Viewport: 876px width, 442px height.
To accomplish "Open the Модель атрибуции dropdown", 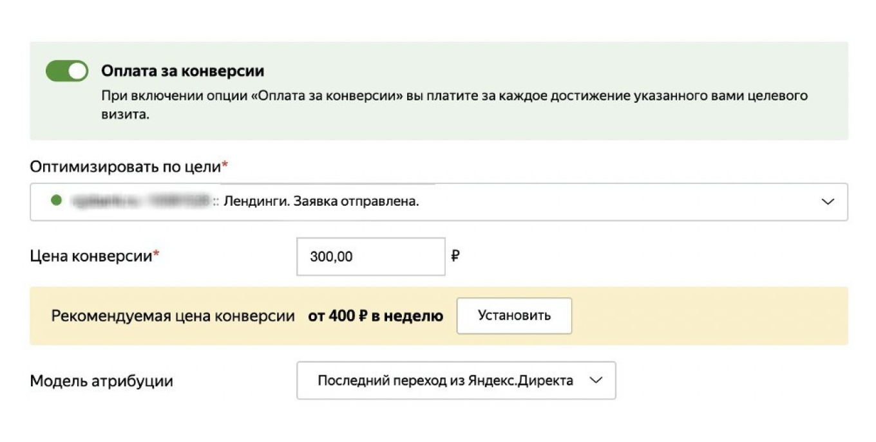I will [456, 380].
